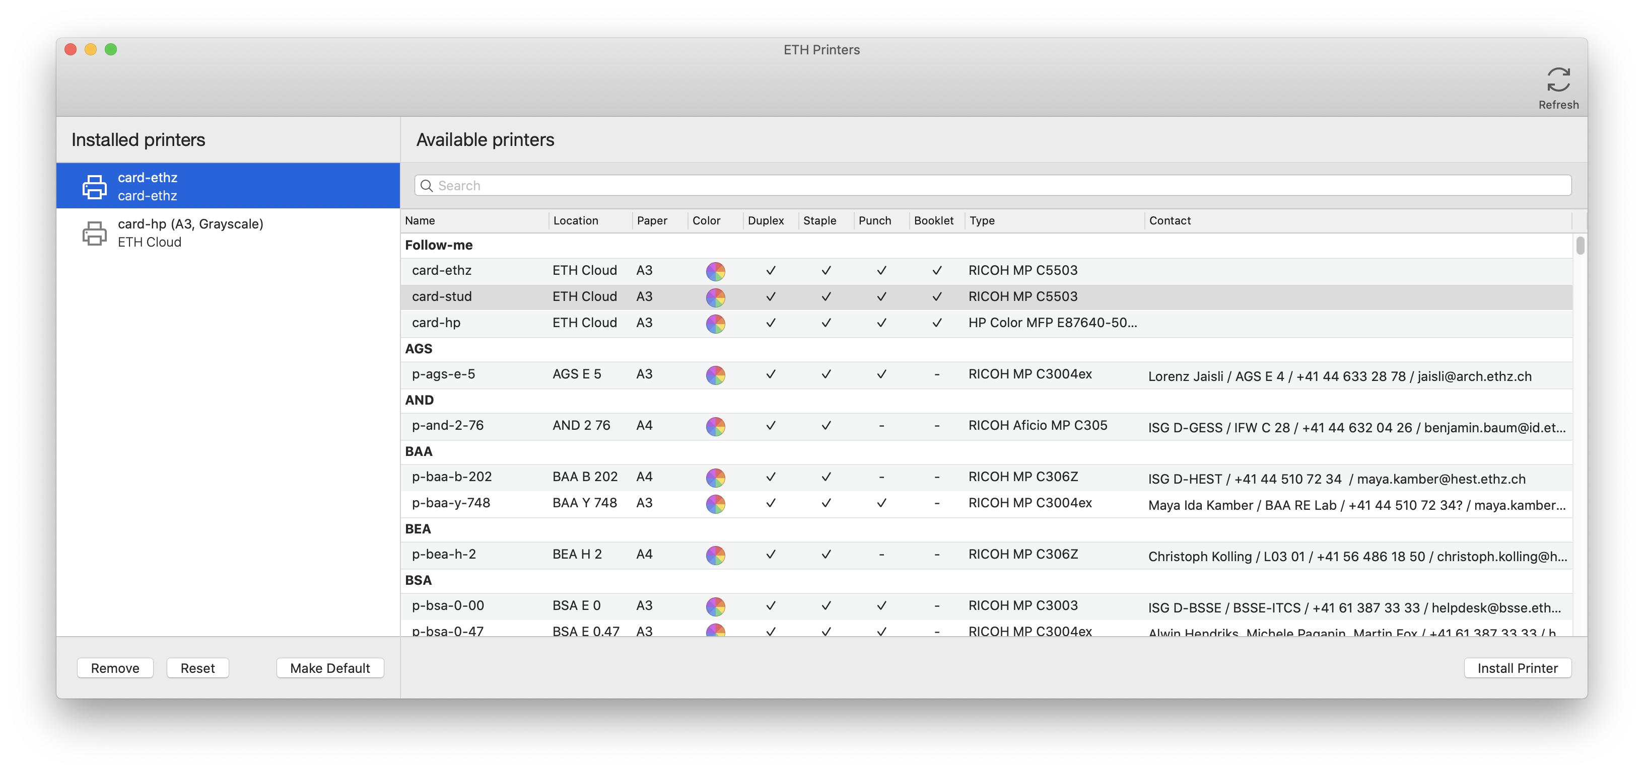
Task: Click the RICOH Aficio MP C305 type cell
Action: pos(1038,425)
